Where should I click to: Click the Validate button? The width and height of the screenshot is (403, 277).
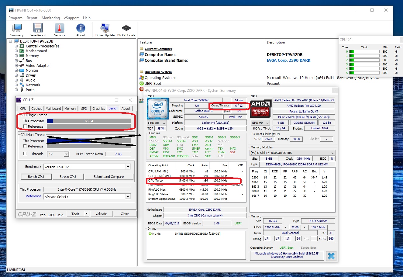click(101, 214)
